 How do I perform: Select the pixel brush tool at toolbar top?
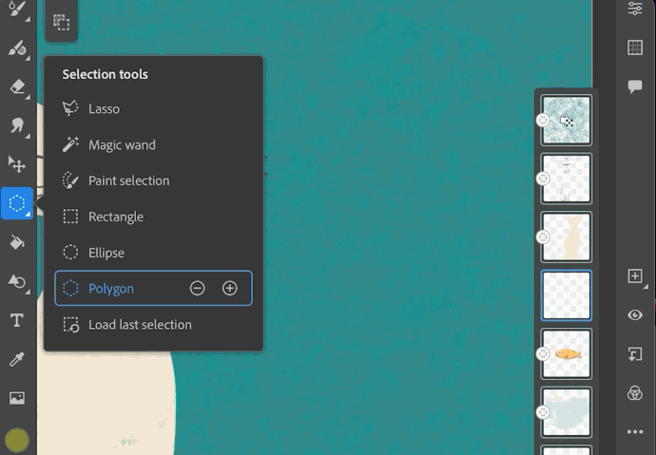(17, 9)
